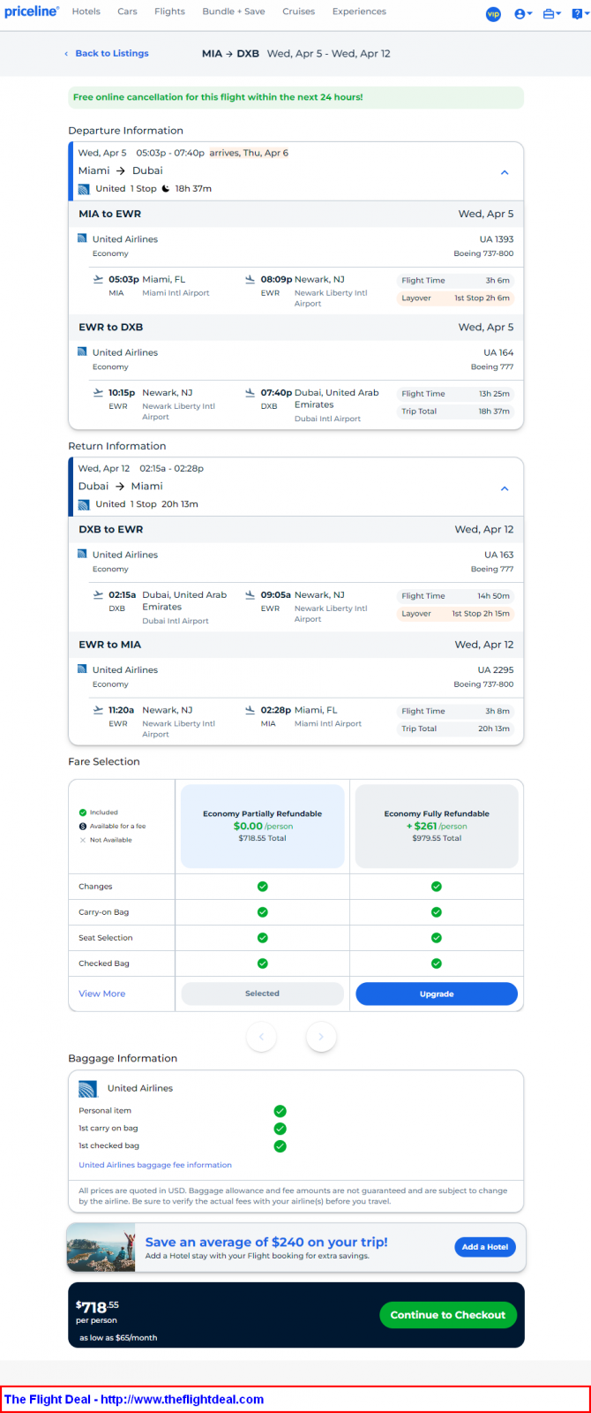Collapse the Miami to Dubai departure details
This screenshot has height=1413, width=591.
[505, 173]
